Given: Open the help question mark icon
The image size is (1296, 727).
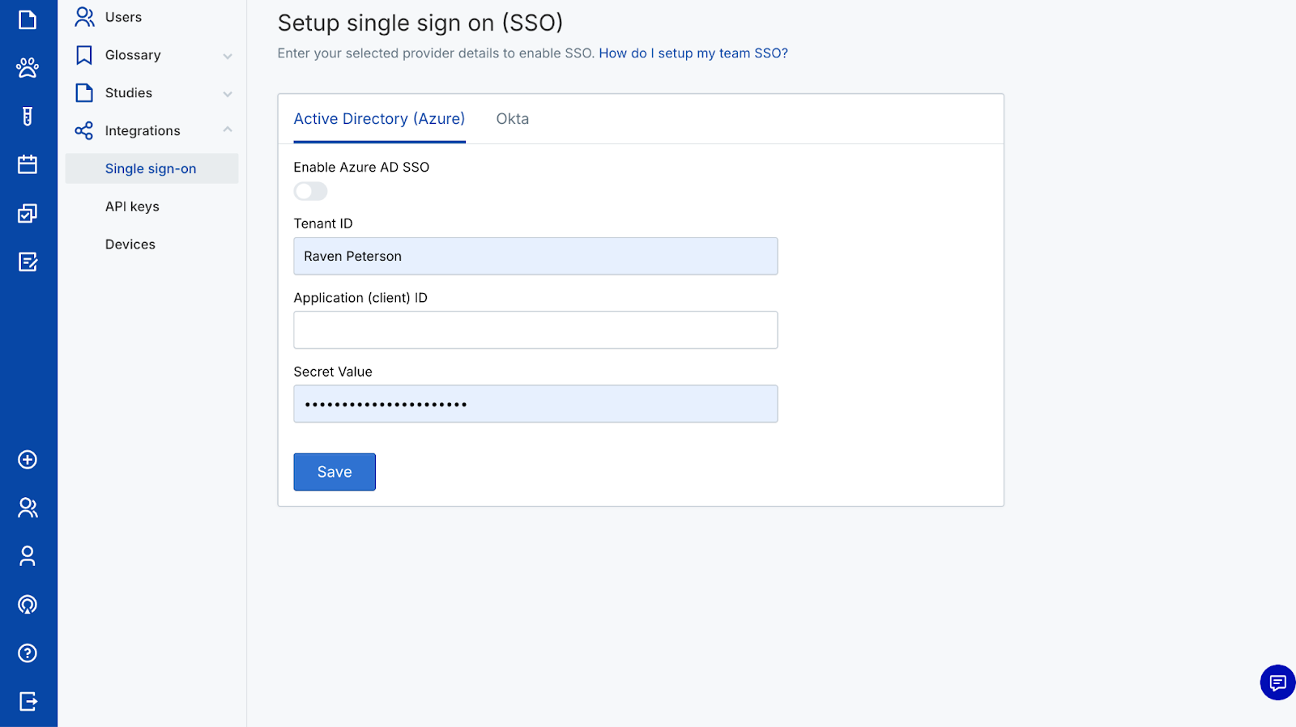Looking at the screenshot, I should [x=28, y=653].
